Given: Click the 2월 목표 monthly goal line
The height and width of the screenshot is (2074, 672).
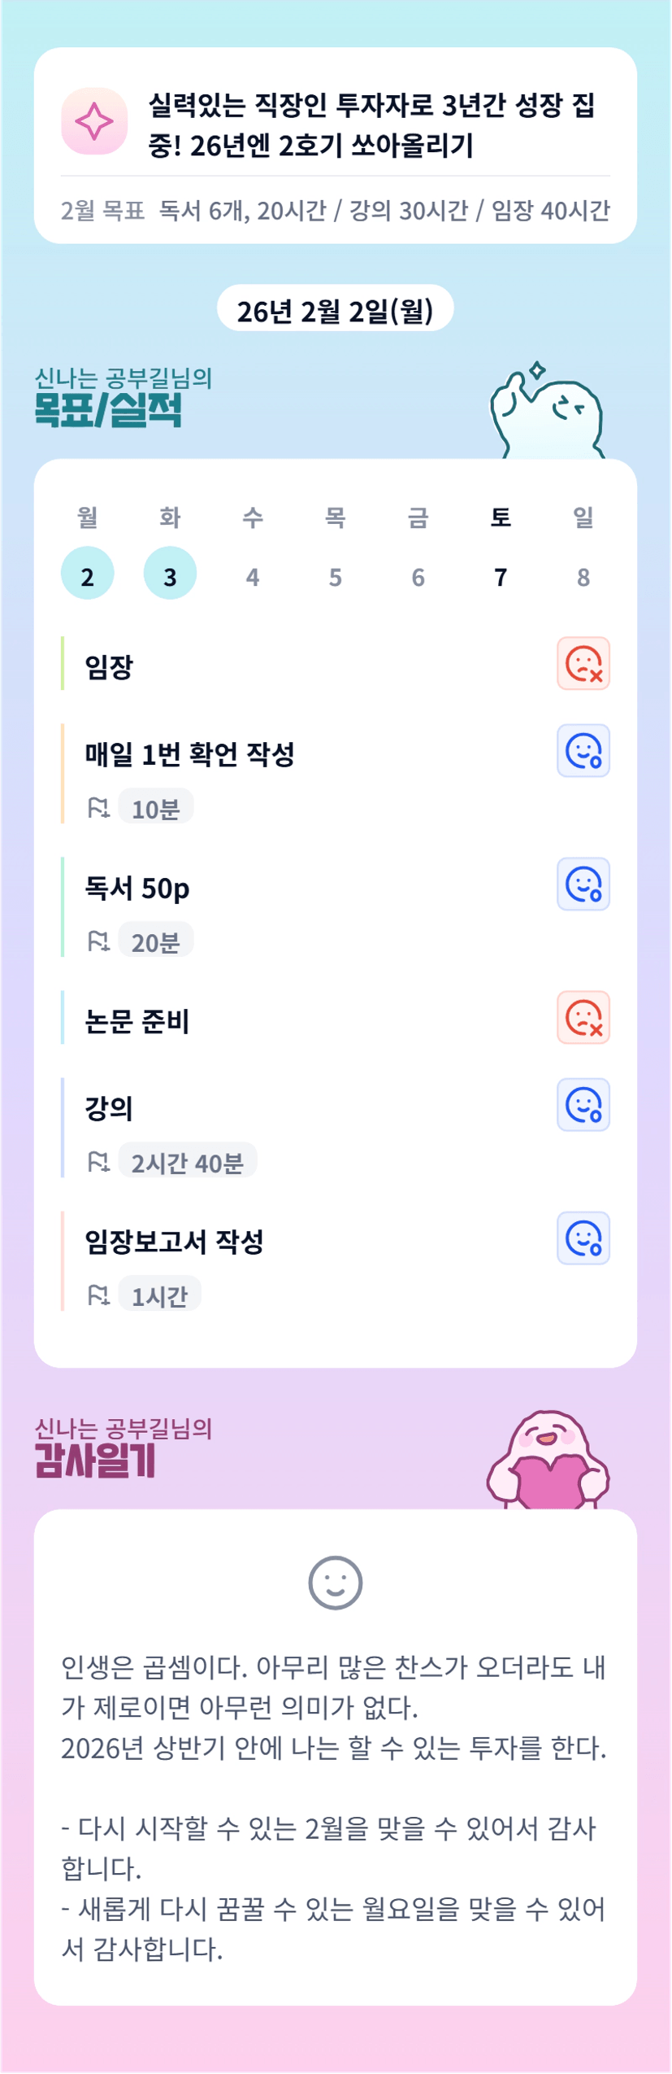Looking at the screenshot, I should pyautogui.click(x=335, y=211).
